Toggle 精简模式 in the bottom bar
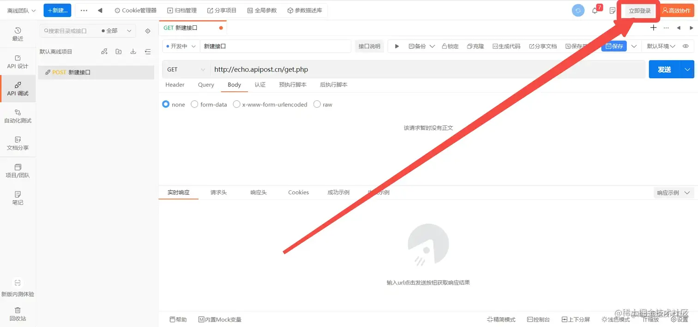This screenshot has width=698, height=327. coord(501,319)
